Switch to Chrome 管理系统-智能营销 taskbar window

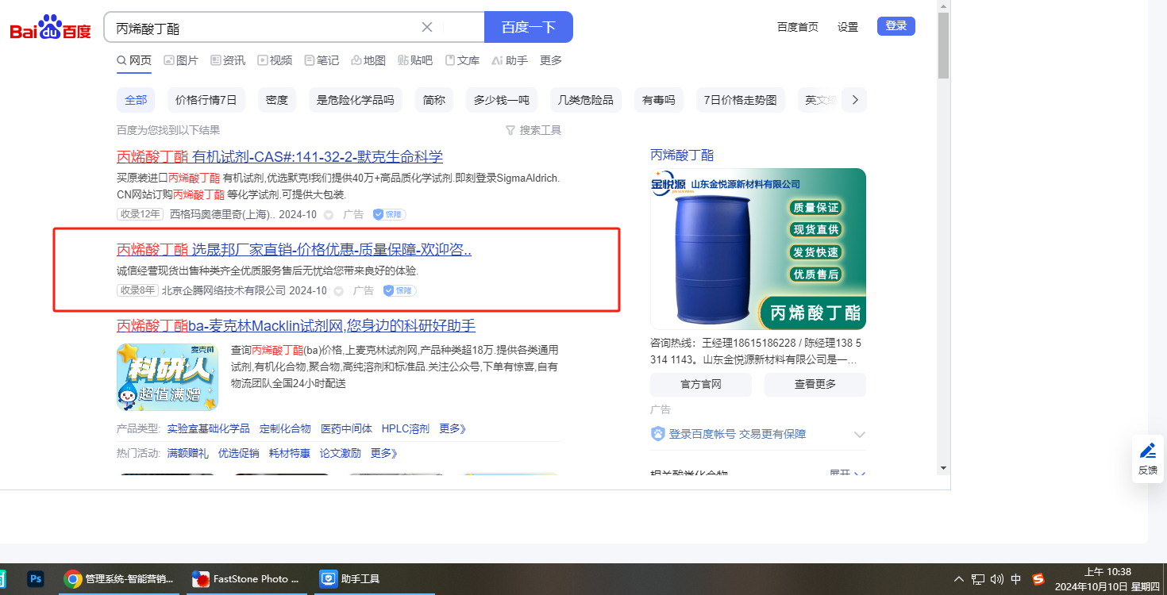click(x=120, y=578)
